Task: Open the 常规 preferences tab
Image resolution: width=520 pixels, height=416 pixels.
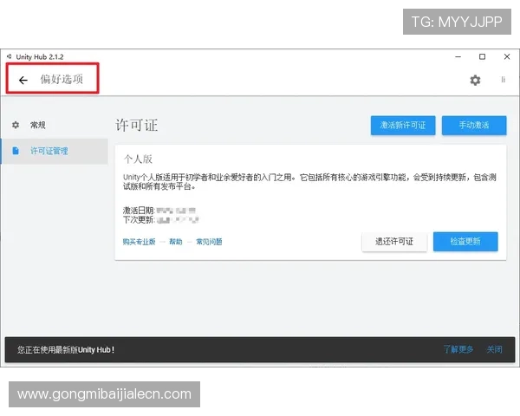Action: pyautogui.click(x=54, y=125)
